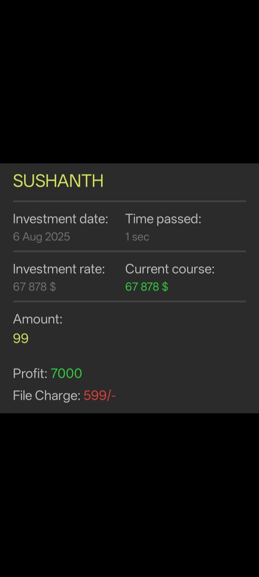This screenshot has width=259, height=577.
Task: Click the yellow amount value 99
Action: pos(21,338)
